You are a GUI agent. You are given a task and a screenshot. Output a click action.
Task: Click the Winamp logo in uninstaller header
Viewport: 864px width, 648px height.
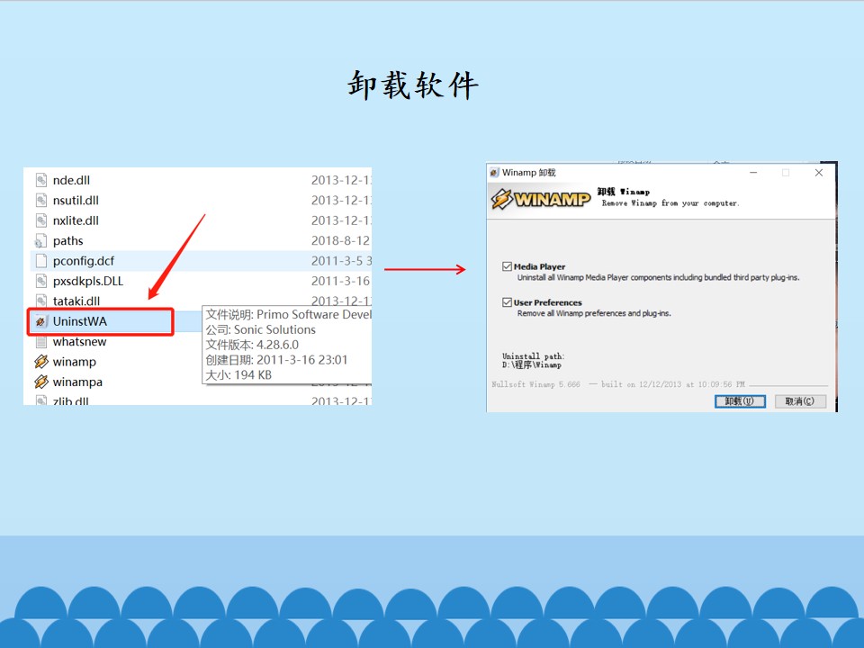coord(541,199)
